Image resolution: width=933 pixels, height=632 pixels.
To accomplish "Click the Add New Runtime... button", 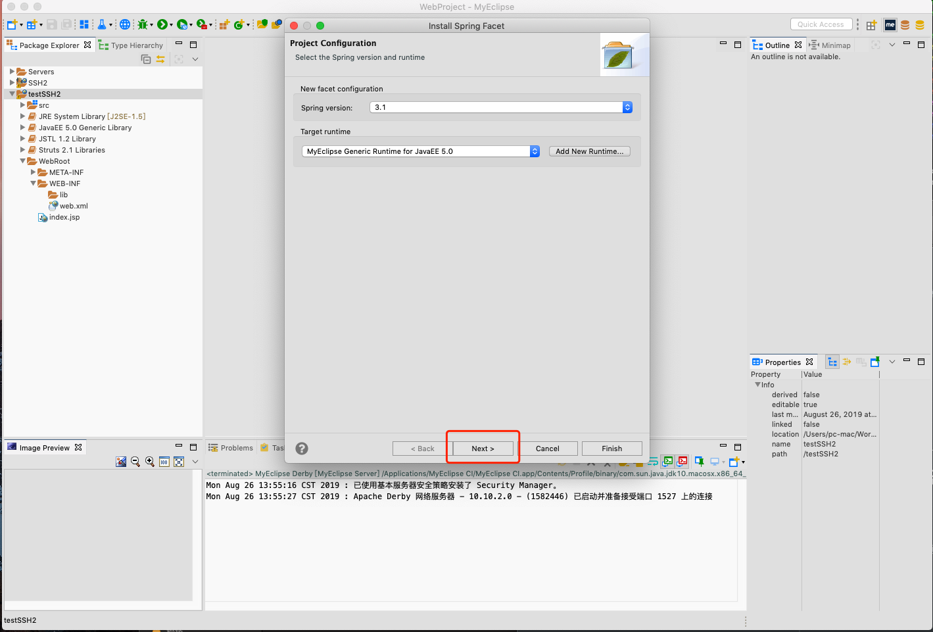I will [x=590, y=151].
